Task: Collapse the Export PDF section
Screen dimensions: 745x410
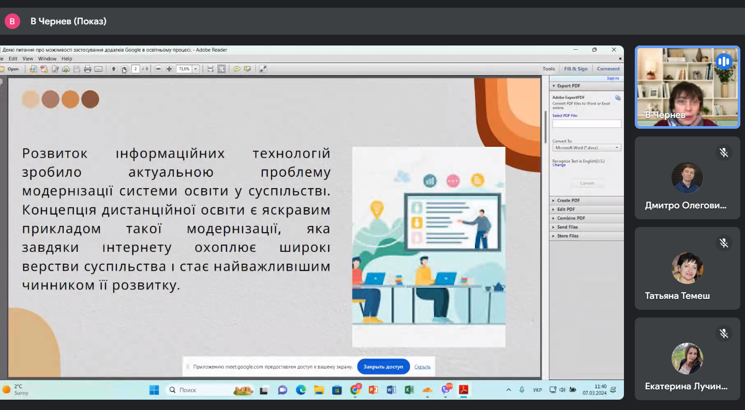Action: point(568,86)
